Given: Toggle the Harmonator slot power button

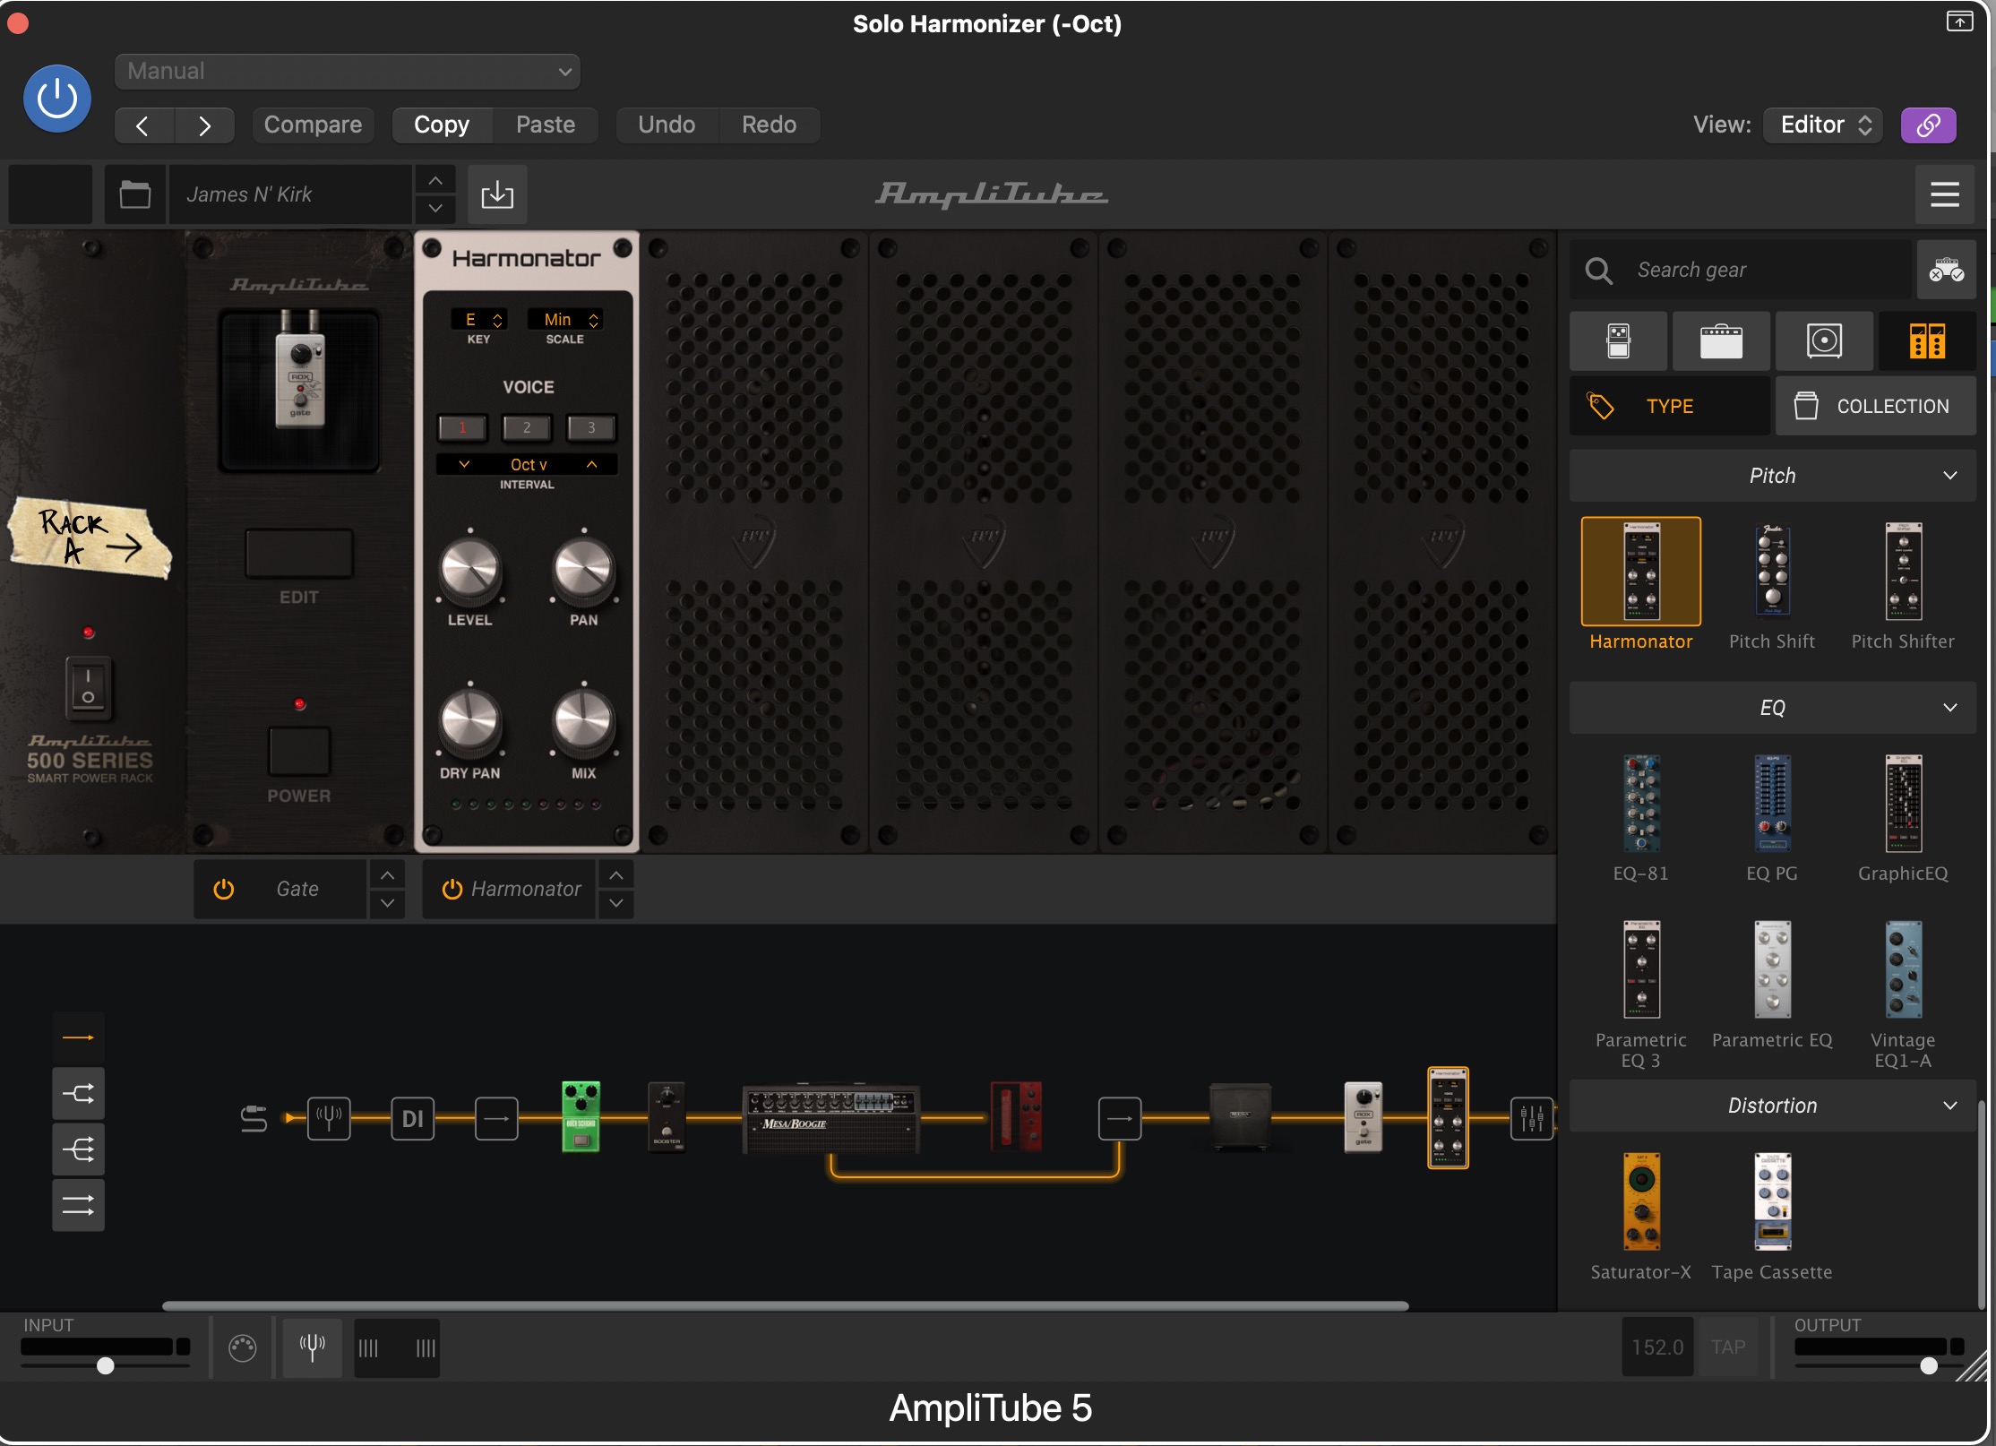Looking at the screenshot, I should point(452,889).
